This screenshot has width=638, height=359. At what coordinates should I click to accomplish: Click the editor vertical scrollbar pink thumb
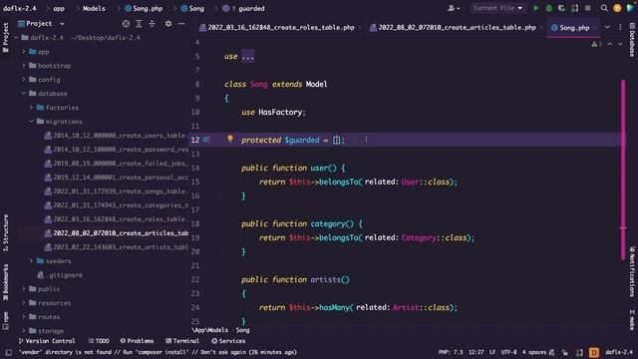pyautogui.click(x=623, y=170)
